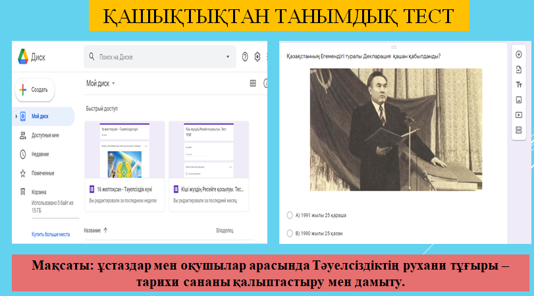Click the Создать button
Image resolution: width=534 pixels, height=296 pixels.
coord(35,90)
